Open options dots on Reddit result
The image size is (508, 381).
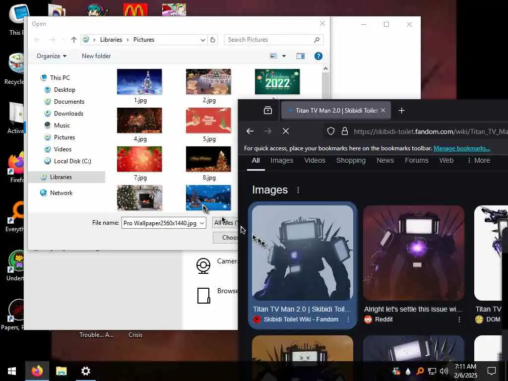pyautogui.click(x=459, y=319)
